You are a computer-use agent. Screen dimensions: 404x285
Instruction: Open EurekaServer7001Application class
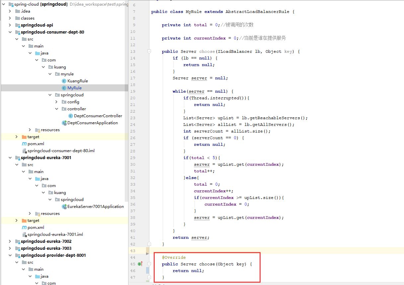coord(95,207)
